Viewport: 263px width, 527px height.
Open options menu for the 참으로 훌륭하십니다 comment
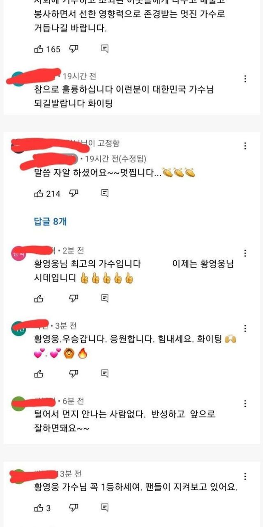click(245, 79)
